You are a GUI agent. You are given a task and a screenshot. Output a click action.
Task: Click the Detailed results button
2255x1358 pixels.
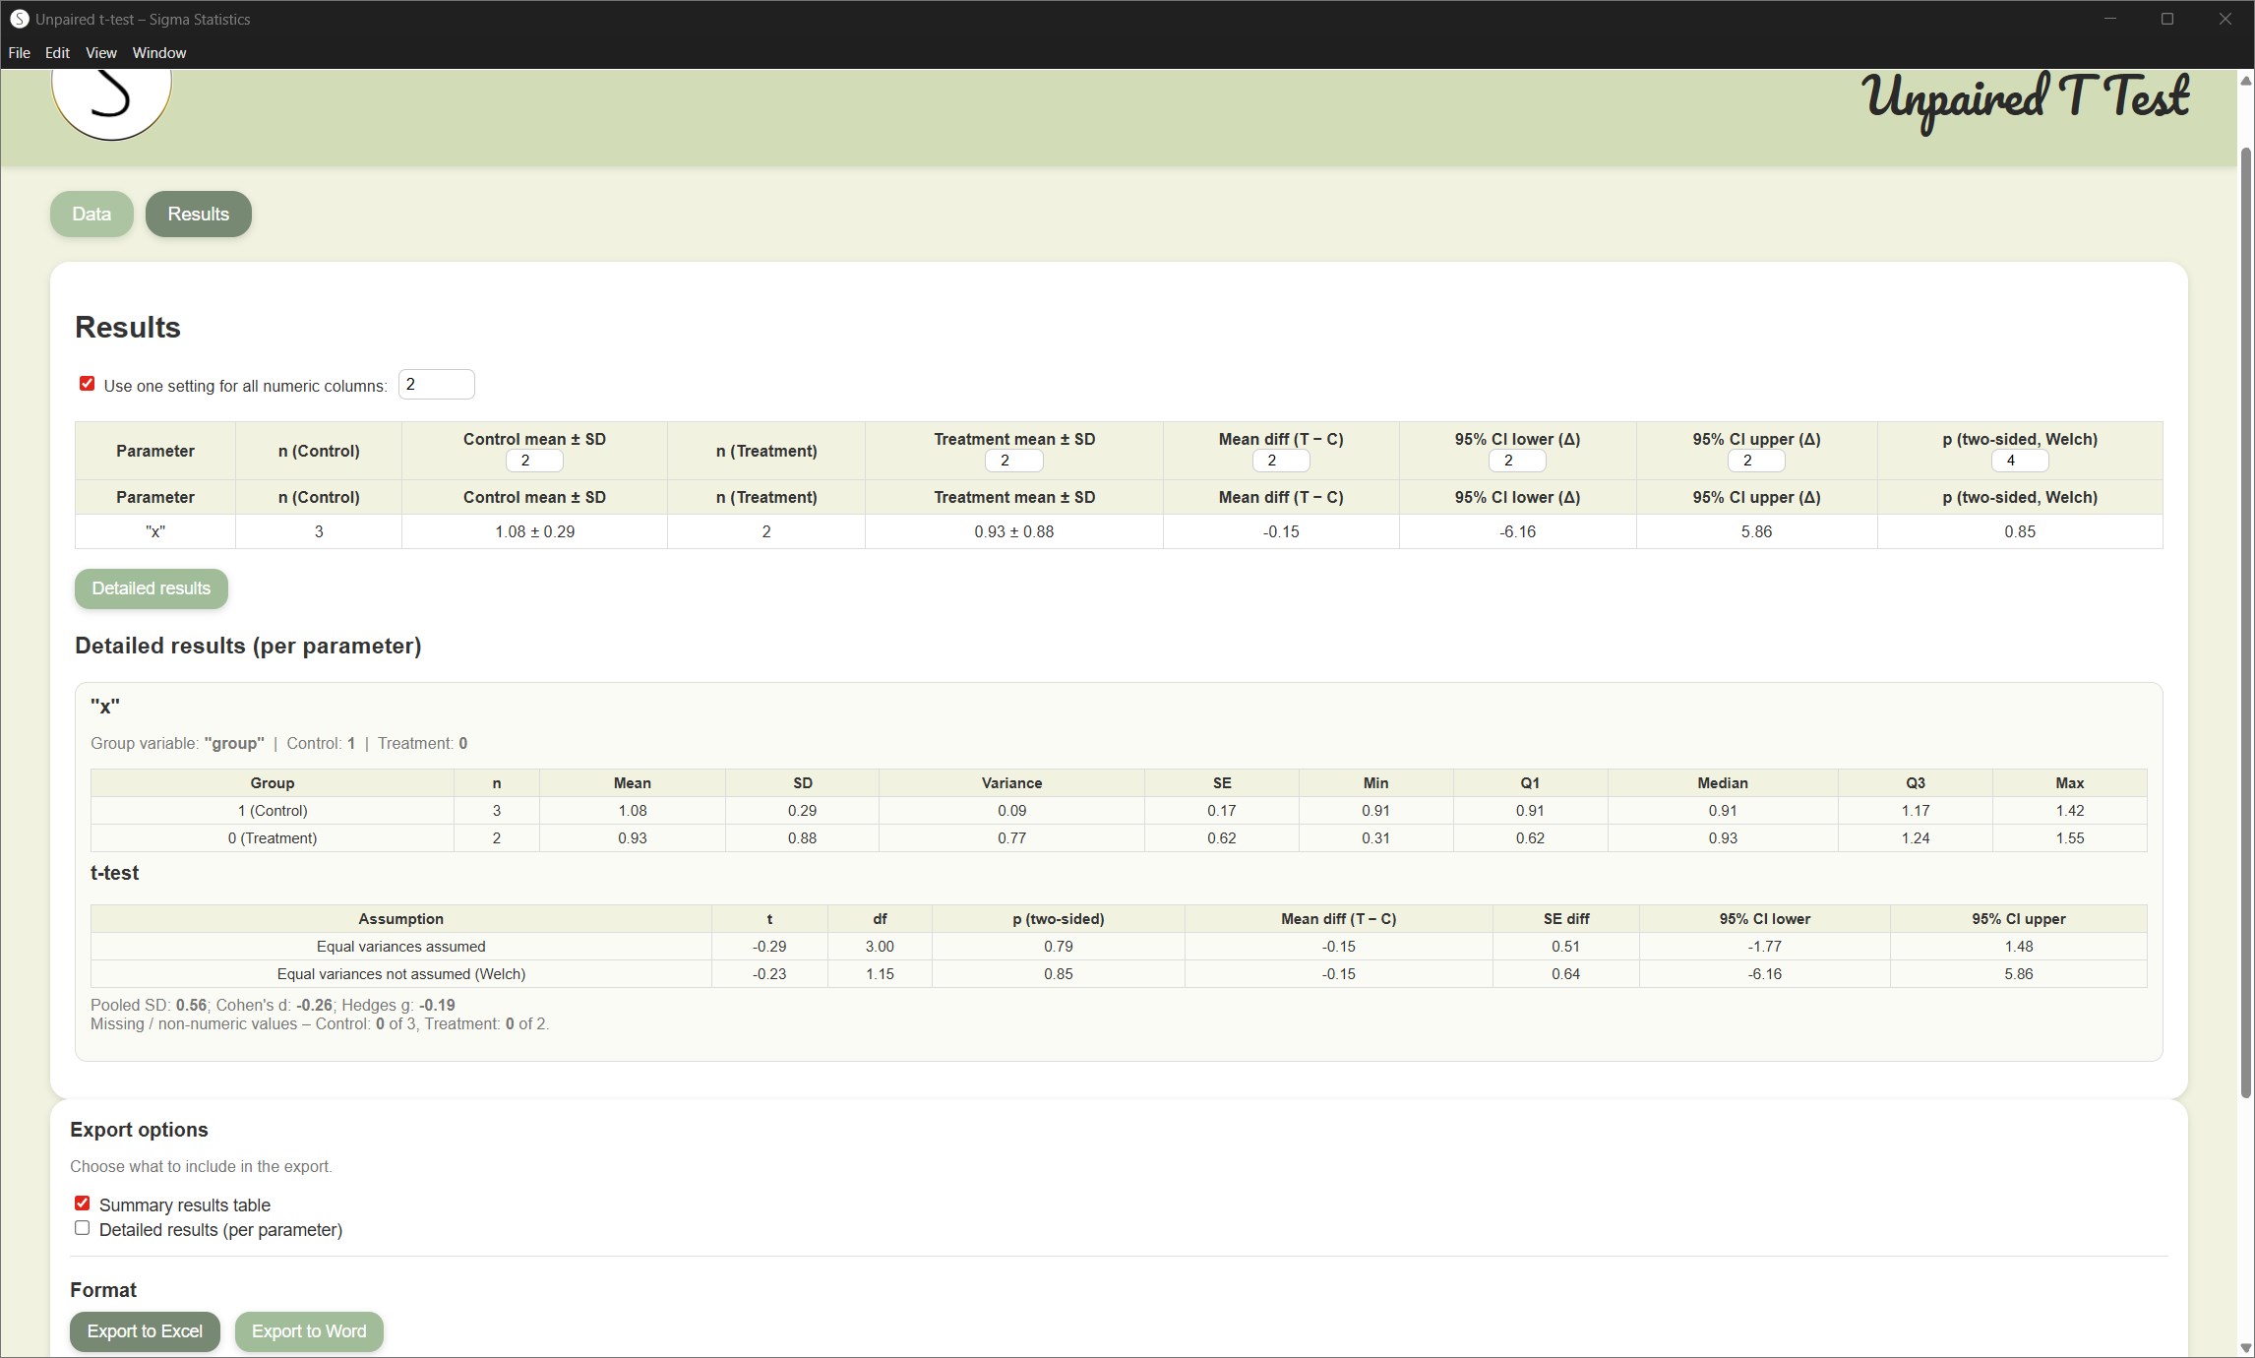(x=152, y=588)
